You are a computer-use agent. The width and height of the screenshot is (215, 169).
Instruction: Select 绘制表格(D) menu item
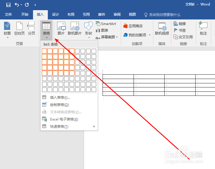[x=69, y=105]
